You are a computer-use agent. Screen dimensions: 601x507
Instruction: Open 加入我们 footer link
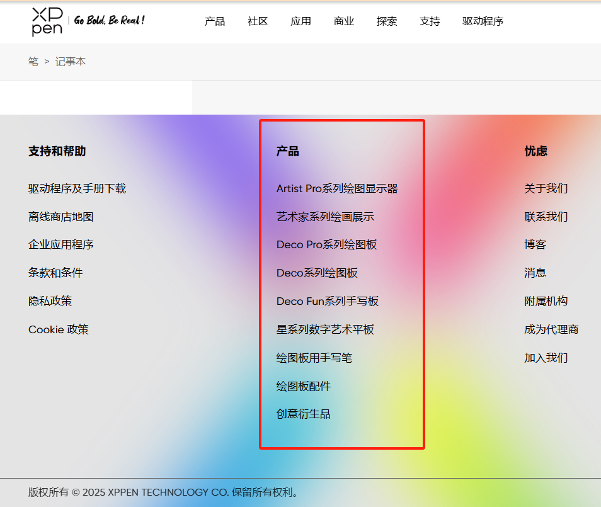546,358
